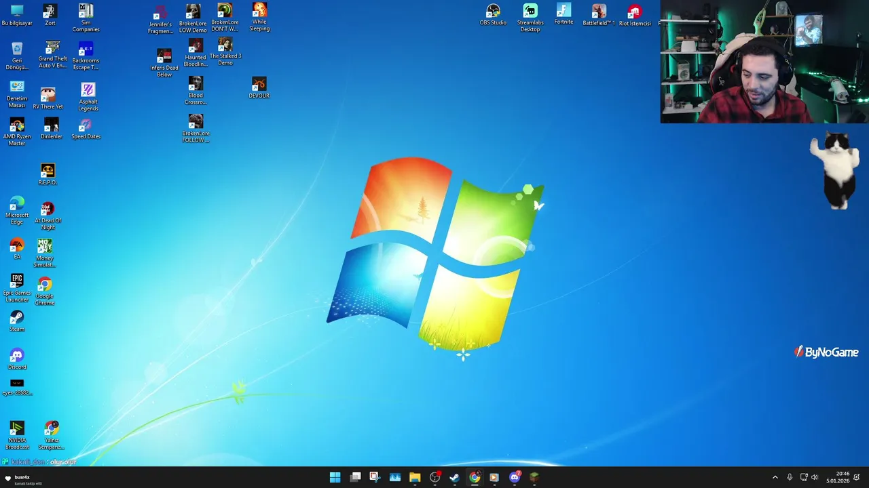Select the NVIDIA Broadcast shortcut
Image resolution: width=869 pixels, height=488 pixels.
coord(17,436)
